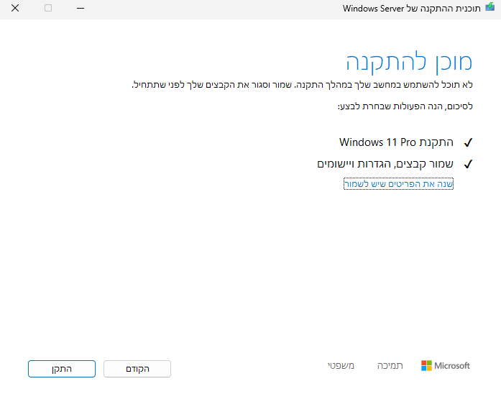This screenshot has width=501, height=394.
Task: Click the checkmark beside Windows 11 Pro installation
Action: point(468,142)
